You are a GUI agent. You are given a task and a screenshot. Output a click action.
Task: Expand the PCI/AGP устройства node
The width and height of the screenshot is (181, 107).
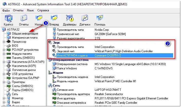pyautogui.click(x=4, y=50)
